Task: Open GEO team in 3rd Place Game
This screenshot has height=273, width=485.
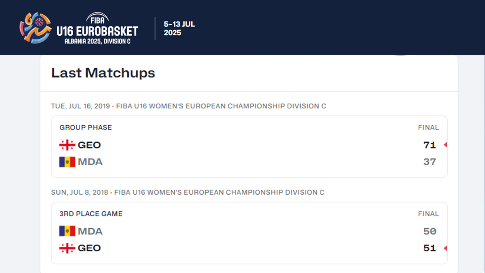Action: click(x=89, y=248)
